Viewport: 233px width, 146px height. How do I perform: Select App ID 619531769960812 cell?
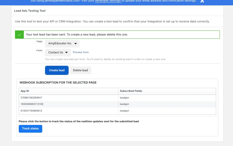68,111
